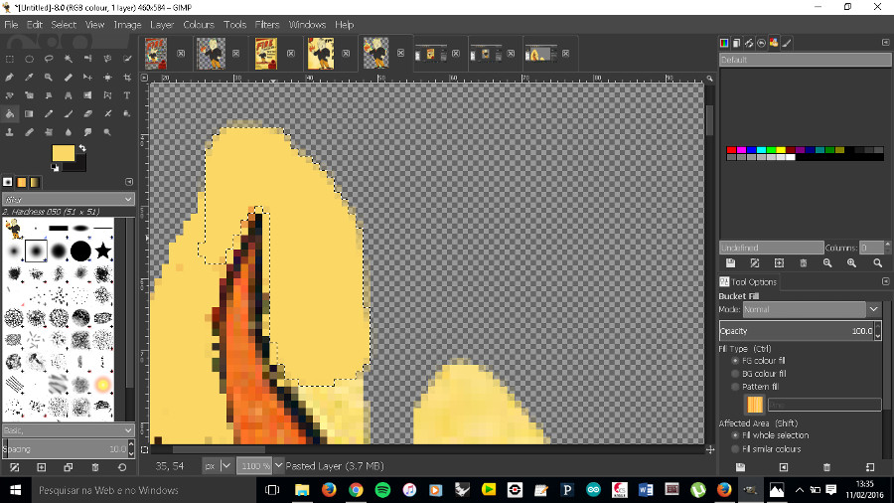Screen dimensions: 894x503
Task: Select the Smudge tool
Action: [x=87, y=132]
